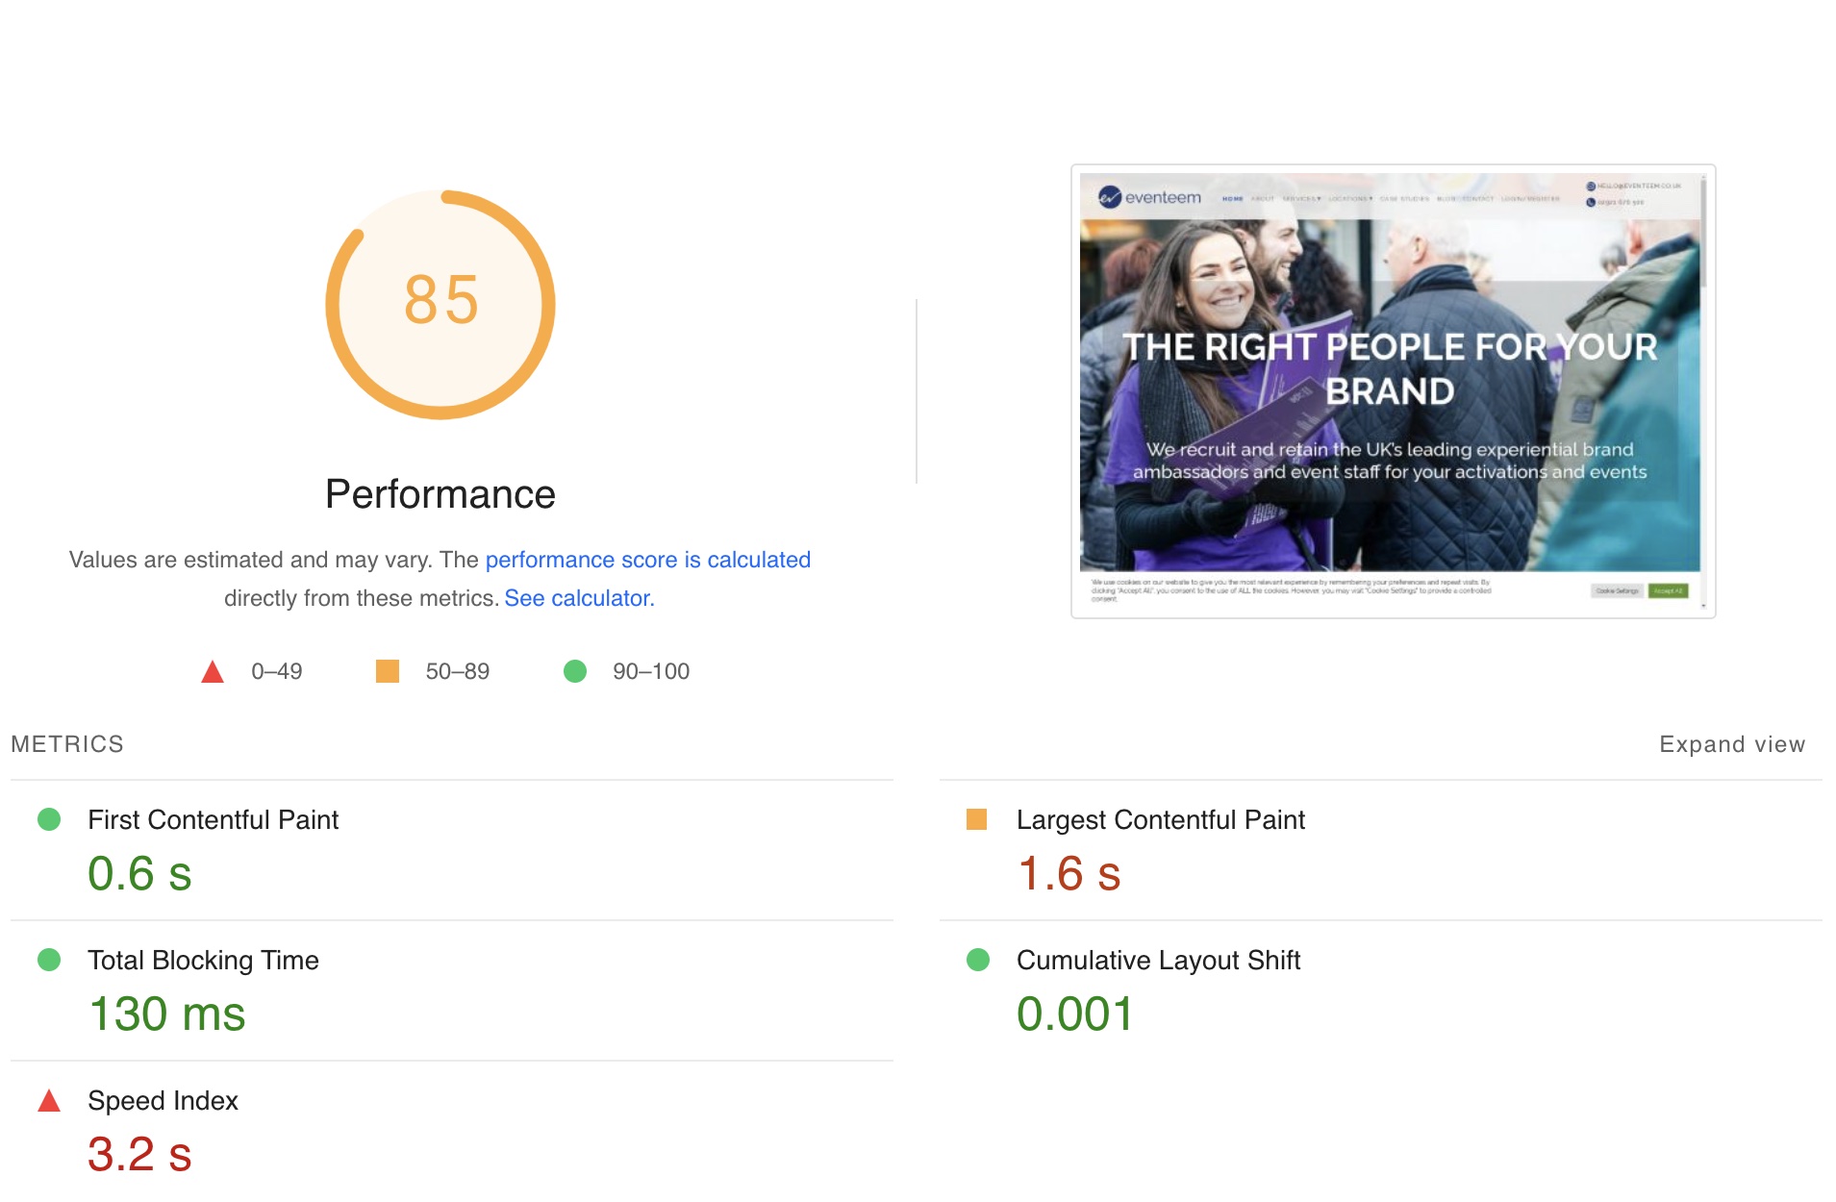Click the green circle beside Total Blocking Time
The height and width of the screenshot is (1202, 1836).
[49, 960]
